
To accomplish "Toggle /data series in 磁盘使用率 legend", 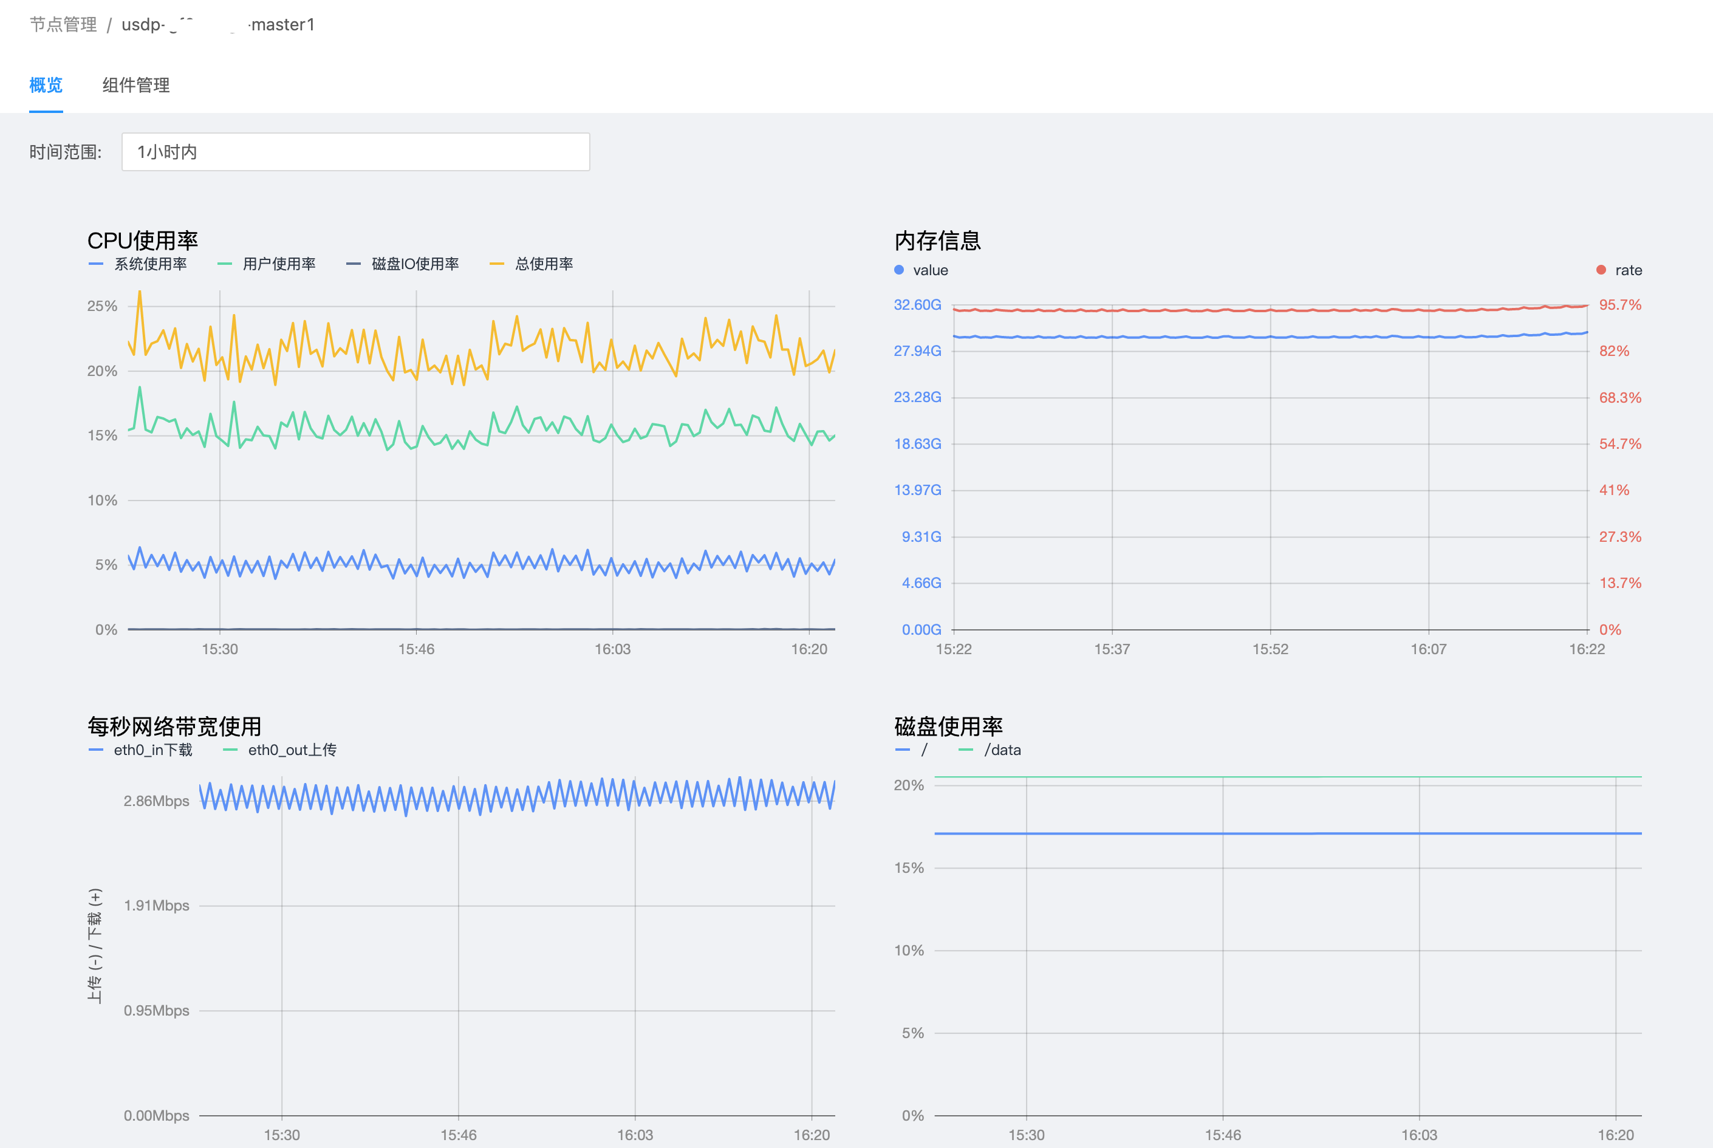I will point(990,750).
